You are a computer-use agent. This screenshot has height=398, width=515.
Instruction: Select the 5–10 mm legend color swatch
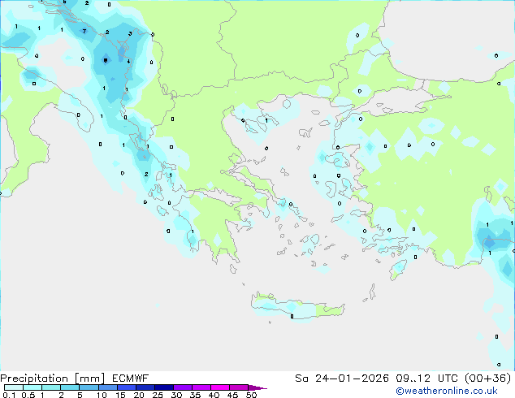point(89,387)
